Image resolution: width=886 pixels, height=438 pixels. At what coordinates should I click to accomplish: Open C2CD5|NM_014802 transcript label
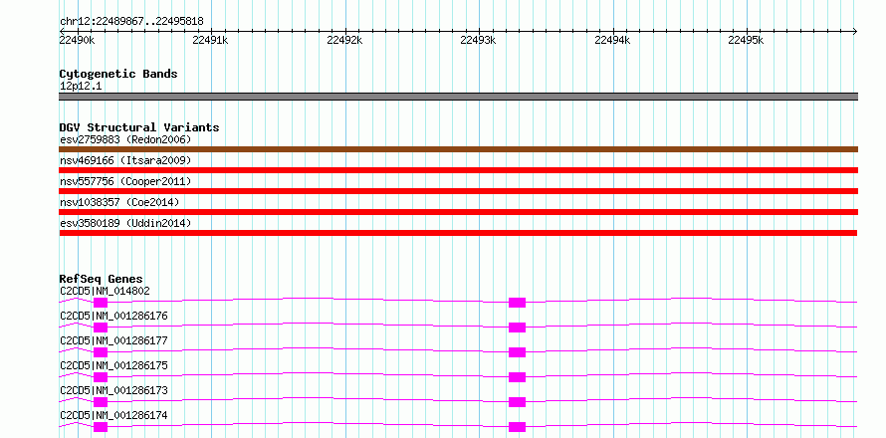pos(105,291)
